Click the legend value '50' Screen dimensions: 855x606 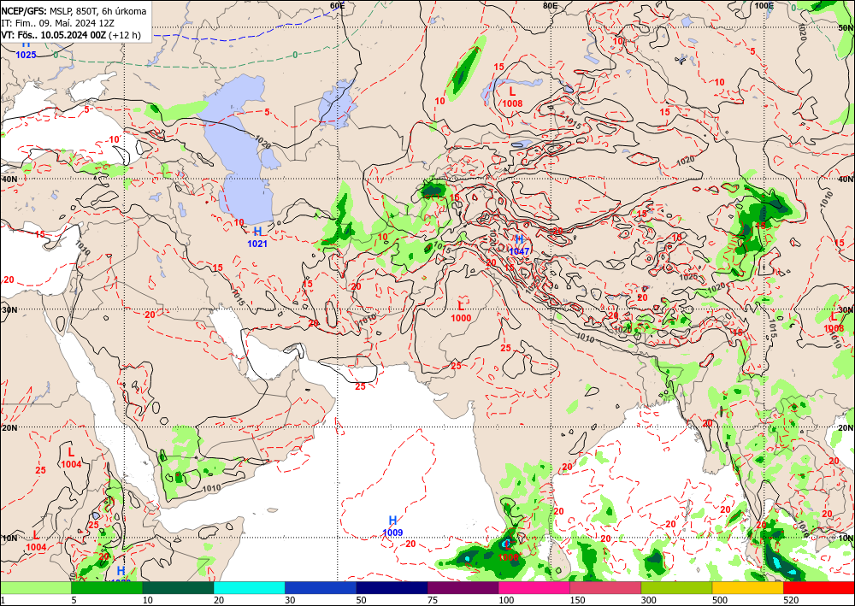coord(361,600)
